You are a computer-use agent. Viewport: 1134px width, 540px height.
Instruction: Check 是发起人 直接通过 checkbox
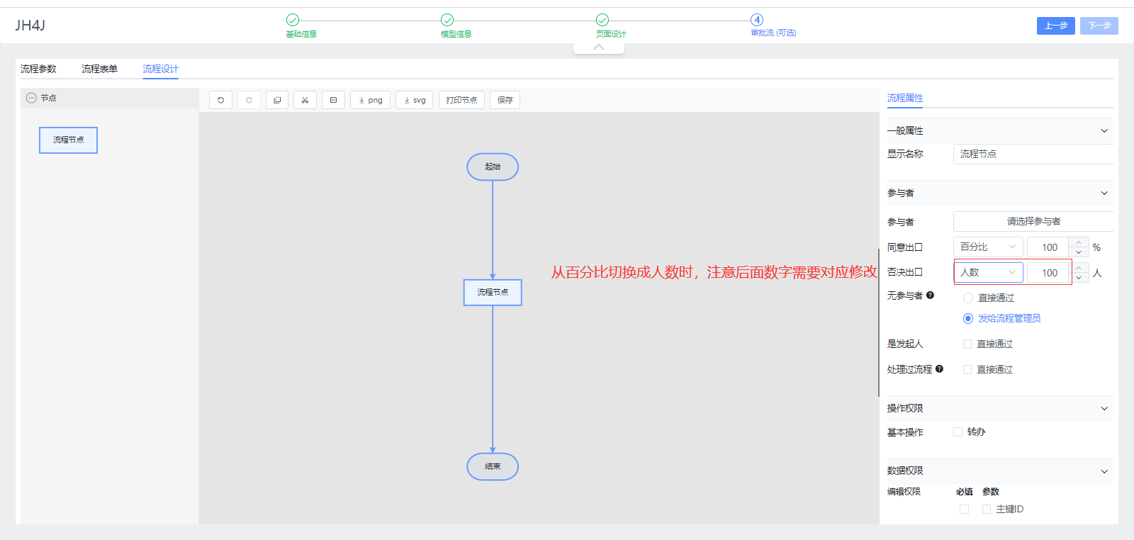(967, 344)
